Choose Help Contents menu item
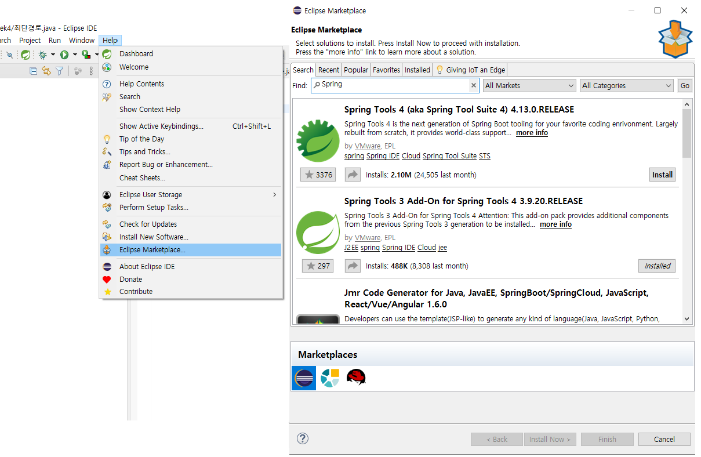Viewport: 701px width, 457px height. (x=190, y=84)
